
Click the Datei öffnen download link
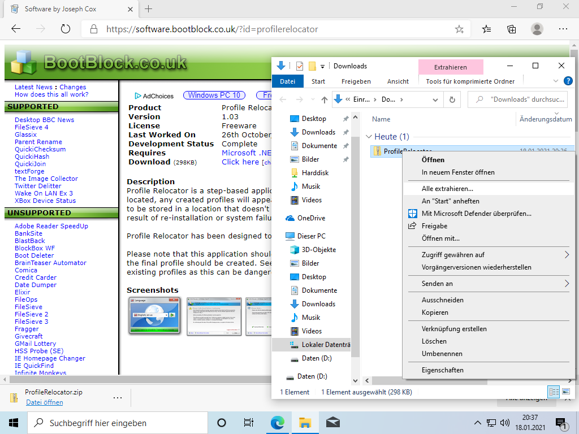pos(44,402)
